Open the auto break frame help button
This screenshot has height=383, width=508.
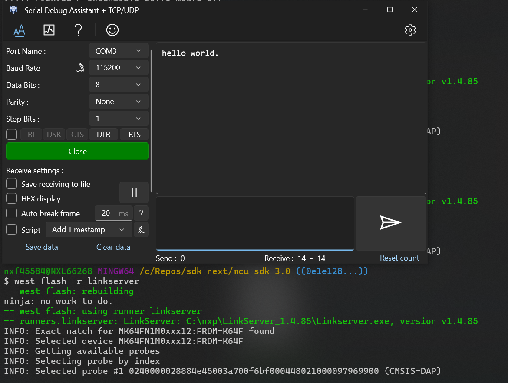pyautogui.click(x=141, y=213)
